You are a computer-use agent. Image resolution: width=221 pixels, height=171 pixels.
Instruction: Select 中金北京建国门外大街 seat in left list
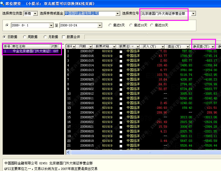(x=31, y=51)
